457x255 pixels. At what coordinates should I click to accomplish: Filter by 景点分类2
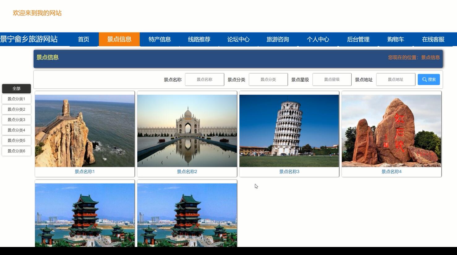pos(16,109)
